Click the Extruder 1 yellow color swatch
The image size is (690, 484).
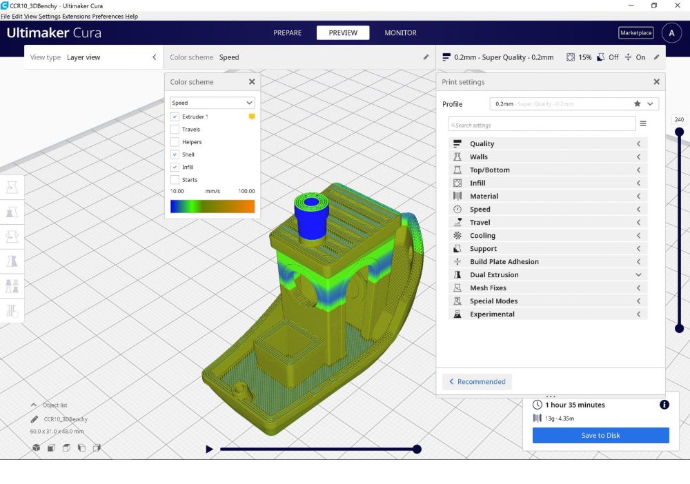[x=252, y=117]
